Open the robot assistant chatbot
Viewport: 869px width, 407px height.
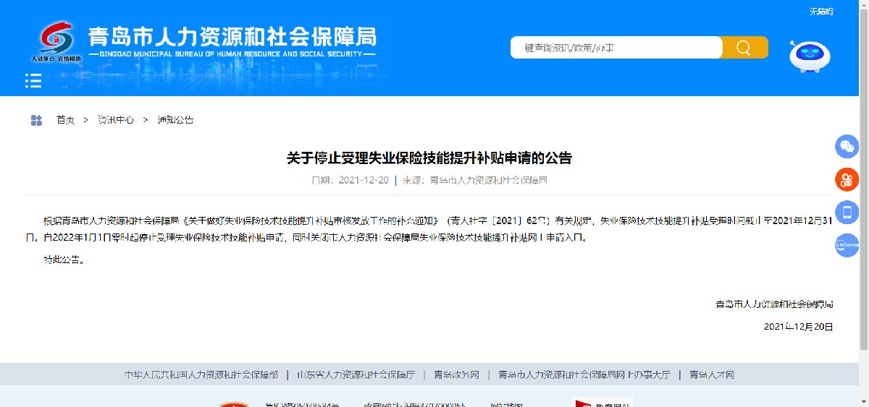point(809,56)
